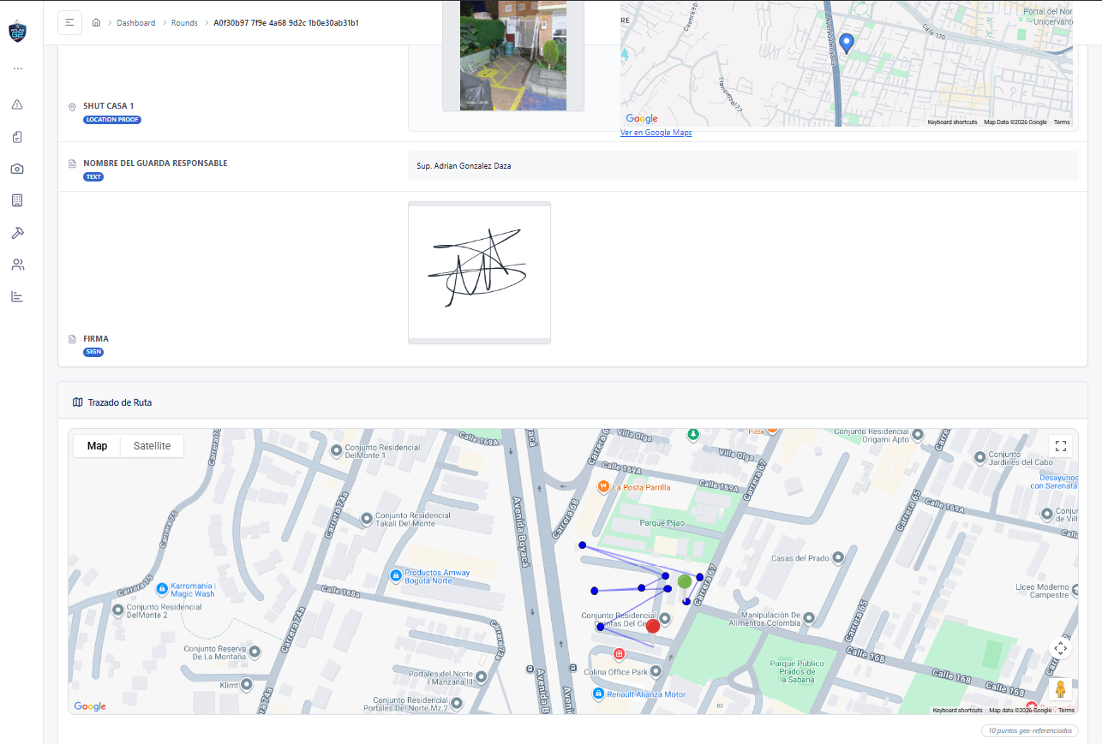Click the Ver en Google Maps link
Screen dimensions: 1102x744
tap(656, 133)
